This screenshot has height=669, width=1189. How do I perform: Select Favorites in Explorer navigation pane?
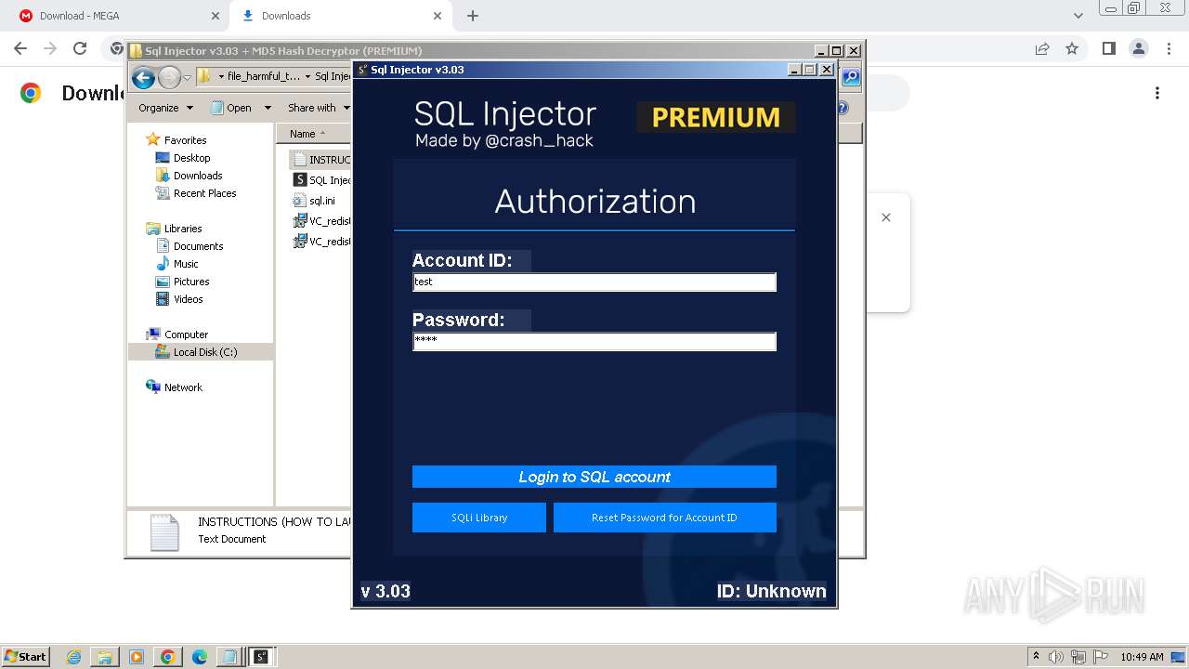click(x=185, y=140)
